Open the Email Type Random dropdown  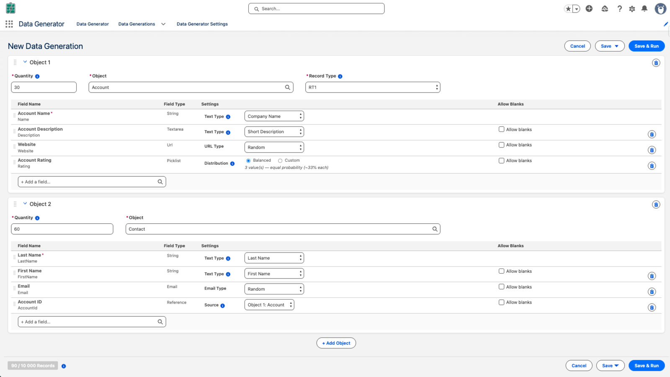pos(274,289)
